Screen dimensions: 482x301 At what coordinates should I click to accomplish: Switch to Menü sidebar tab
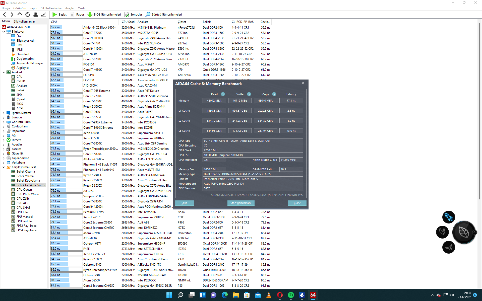(x=6, y=21)
